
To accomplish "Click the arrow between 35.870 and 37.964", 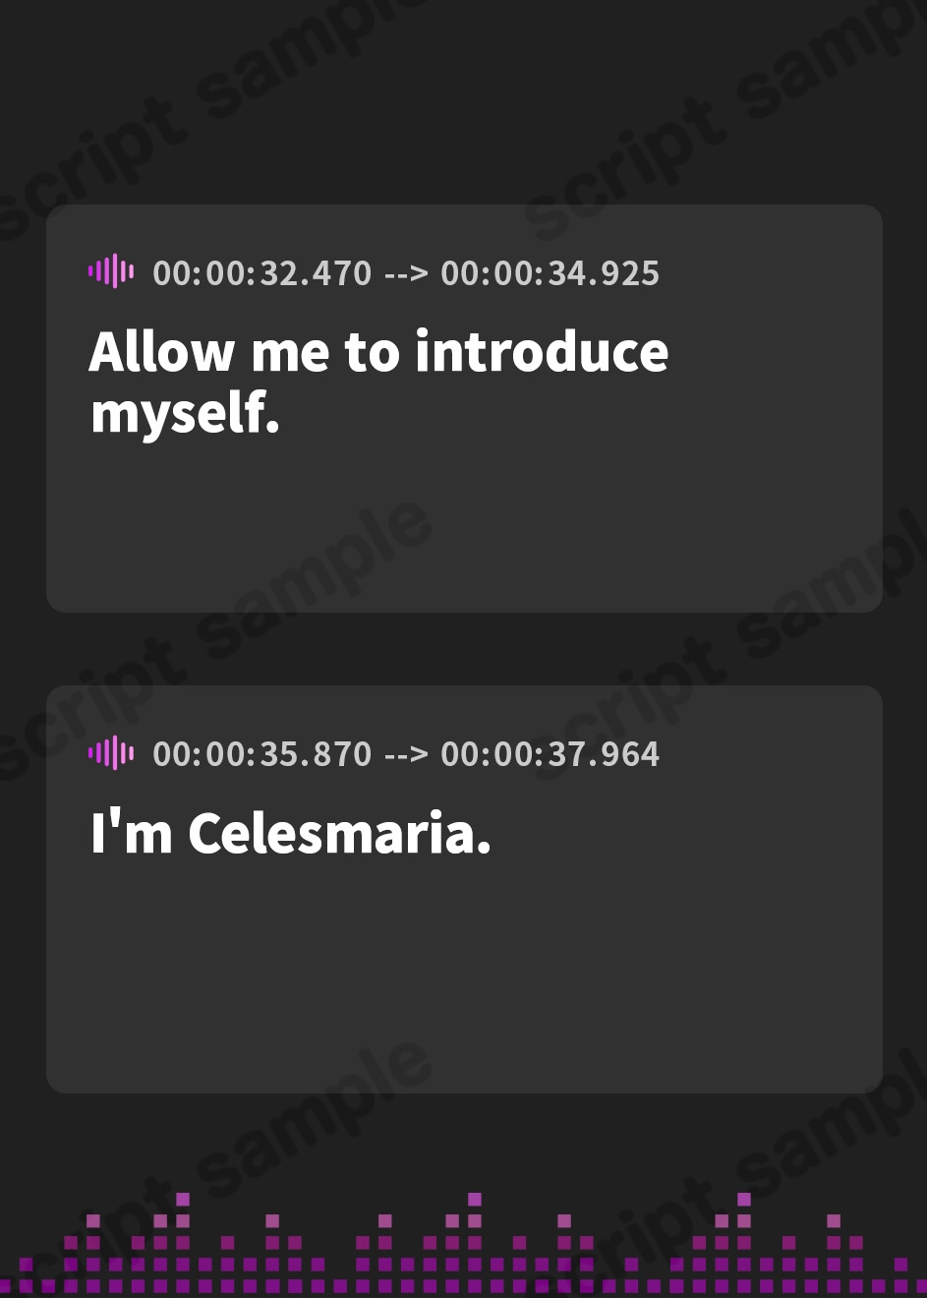I will (x=406, y=754).
